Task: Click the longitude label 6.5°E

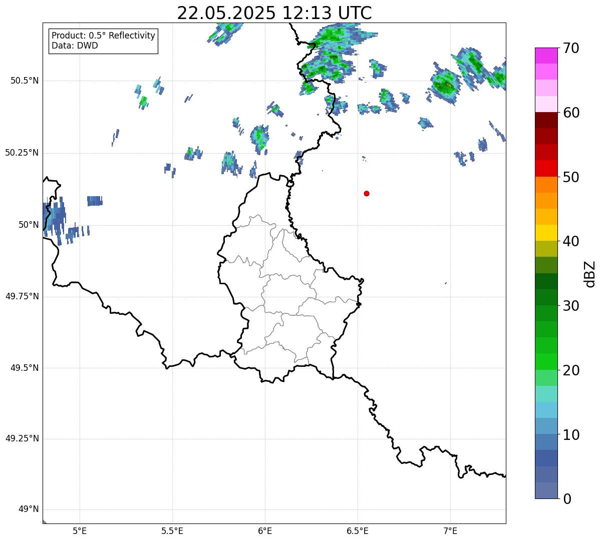Action: pyautogui.click(x=358, y=531)
